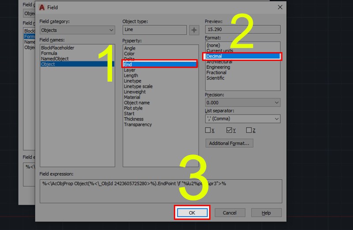The width and height of the screenshot is (353, 230).
Task: Enable the X coordinate checkbox
Action: (208, 130)
